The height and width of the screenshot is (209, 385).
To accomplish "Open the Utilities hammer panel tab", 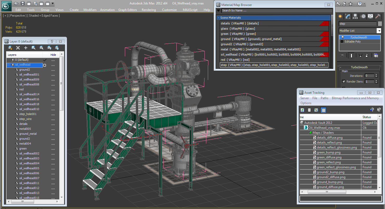I will pos(378,16).
